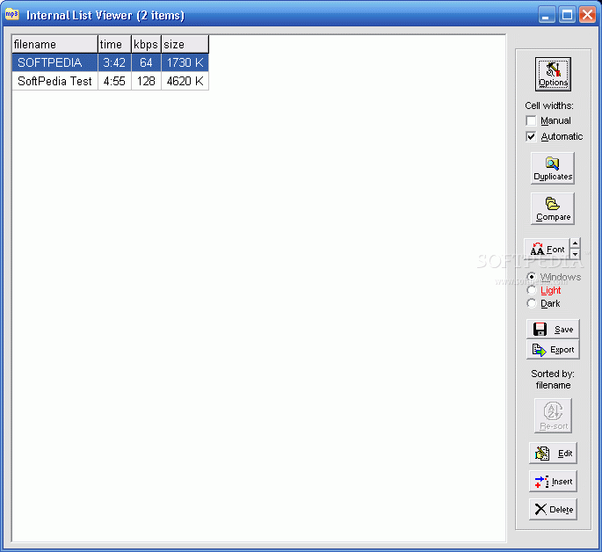Viewport: 602px width, 552px height.
Task: Close the Internal List Viewer window
Action: click(587, 15)
